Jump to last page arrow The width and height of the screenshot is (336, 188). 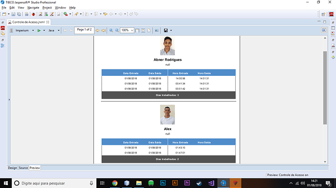click(103, 31)
